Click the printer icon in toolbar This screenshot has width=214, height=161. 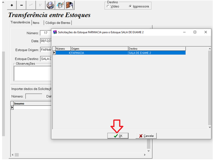point(50,5)
